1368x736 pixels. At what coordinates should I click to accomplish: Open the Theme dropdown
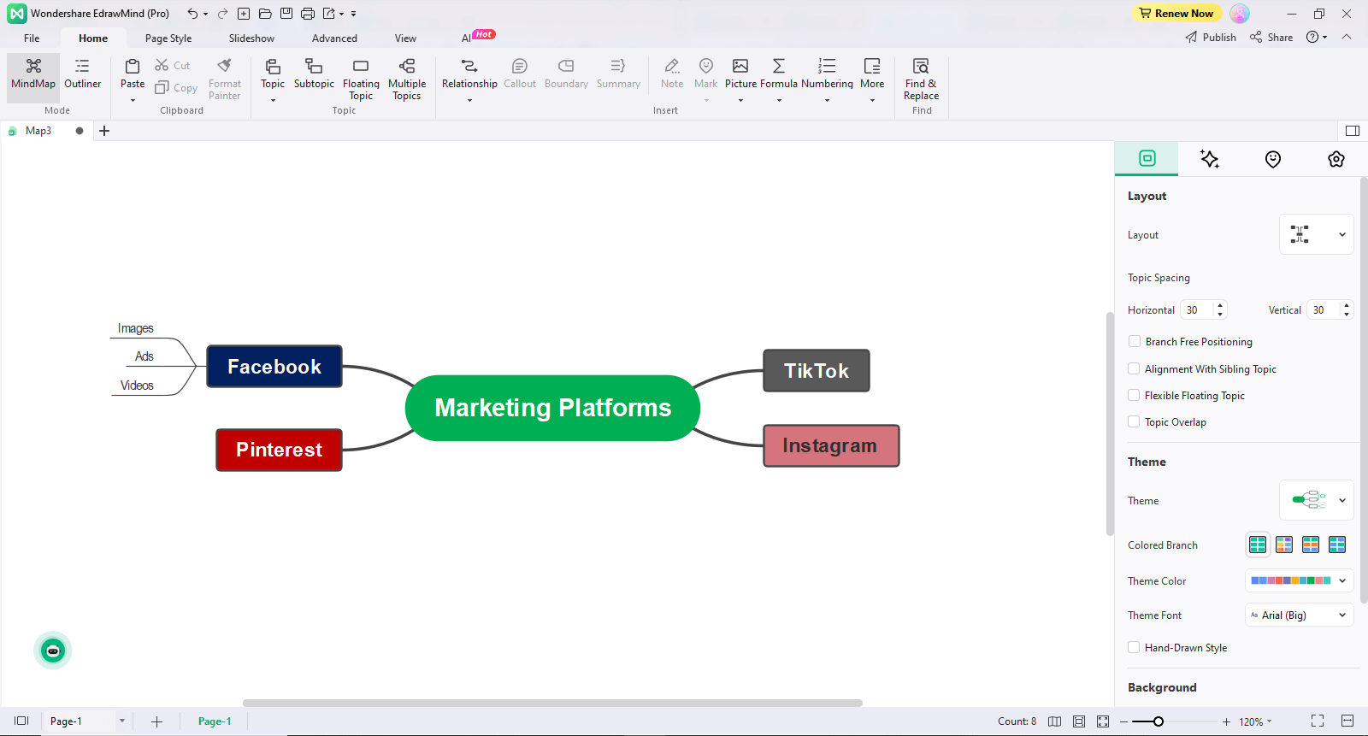click(1317, 500)
